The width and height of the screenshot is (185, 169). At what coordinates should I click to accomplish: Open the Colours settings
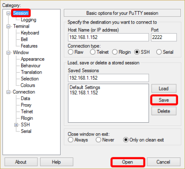(x=28, y=85)
